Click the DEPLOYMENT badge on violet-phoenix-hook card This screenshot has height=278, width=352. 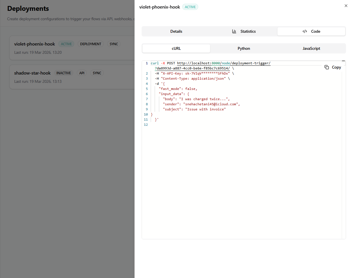(91, 44)
